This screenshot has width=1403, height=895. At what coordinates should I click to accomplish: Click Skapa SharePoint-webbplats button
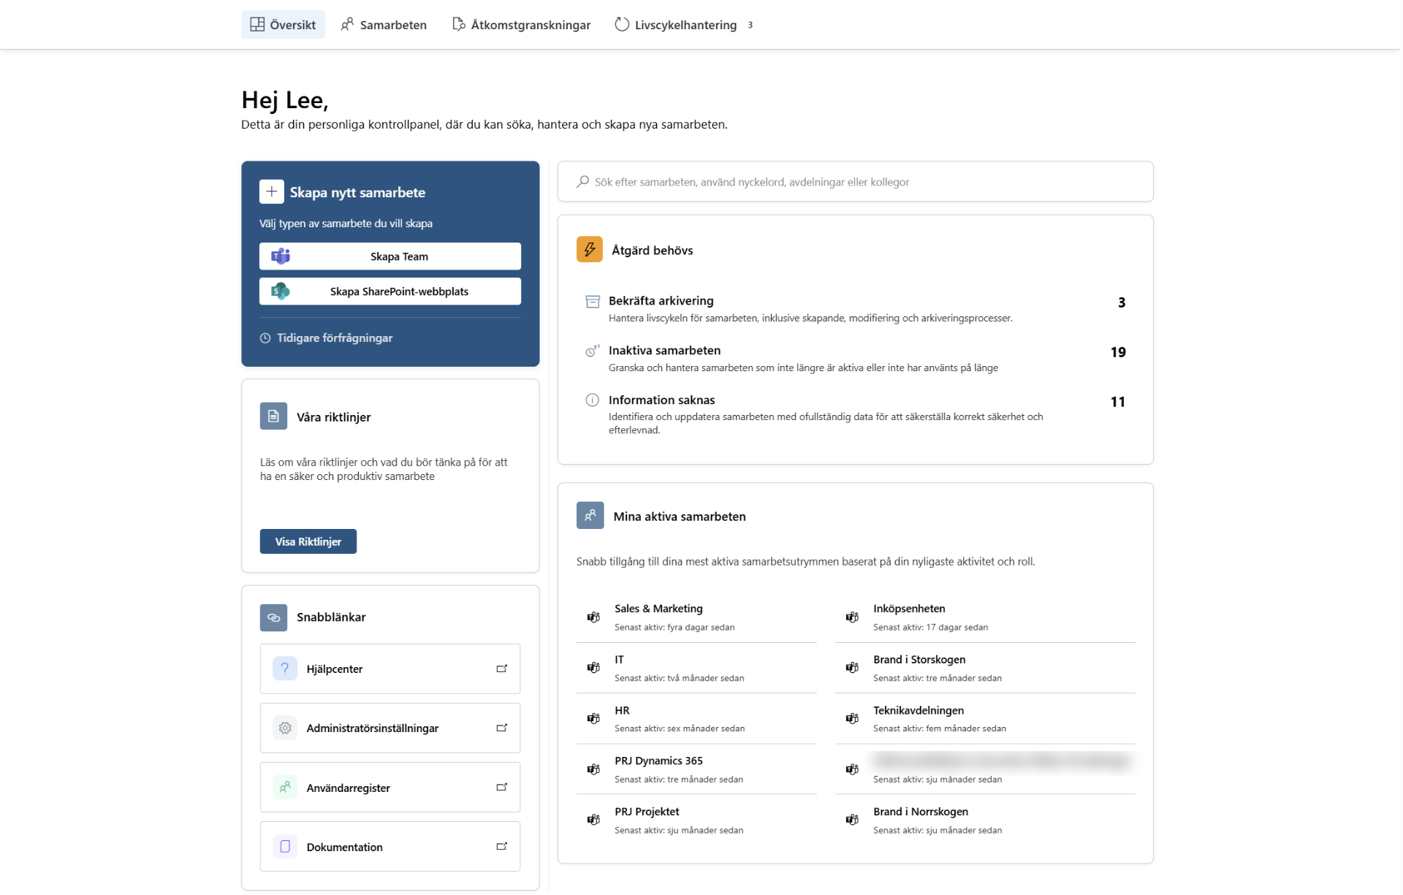[390, 292]
